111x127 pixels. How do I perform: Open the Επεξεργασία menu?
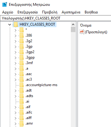click(28, 12)
